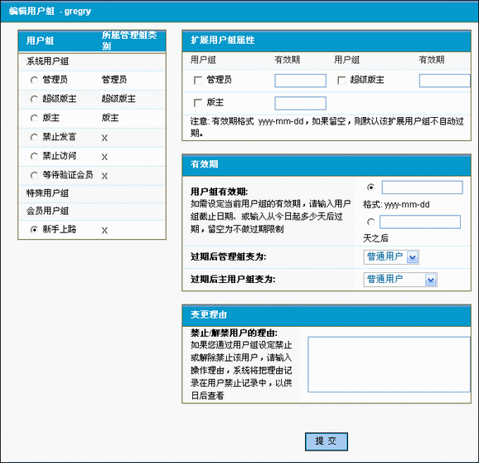The width and height of the screenshot is (479, 463).
Task: Click the 管理员 validity date field
Action: (x=300, y=80)
